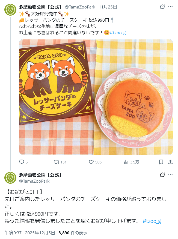Like the cheesecake tweet with 905 likes
Image resolution: width=178 pixels, height=239 pixels.
(91, 162)
